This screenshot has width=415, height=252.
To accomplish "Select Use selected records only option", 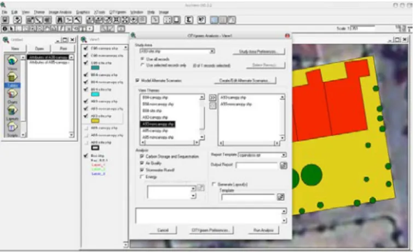I will coord(142,65).
